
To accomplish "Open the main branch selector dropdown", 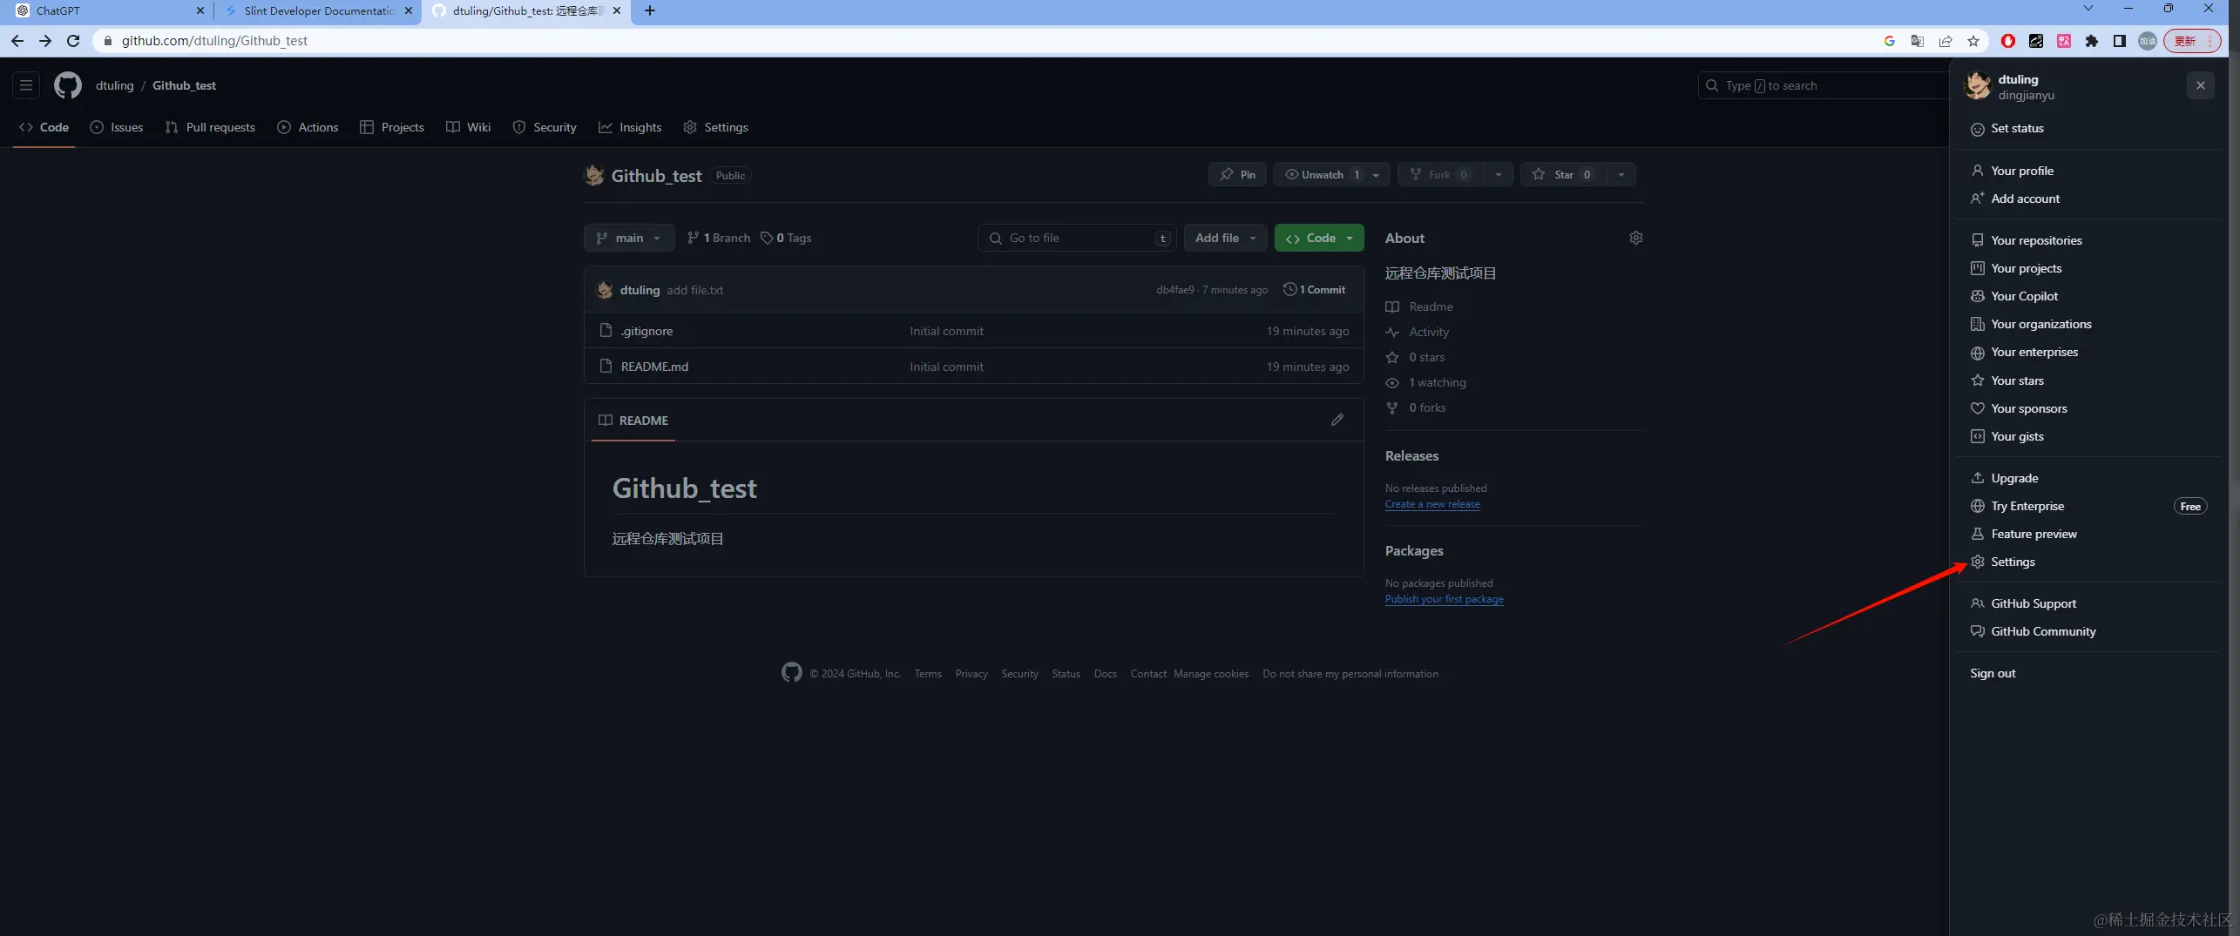I will (629, 238).
